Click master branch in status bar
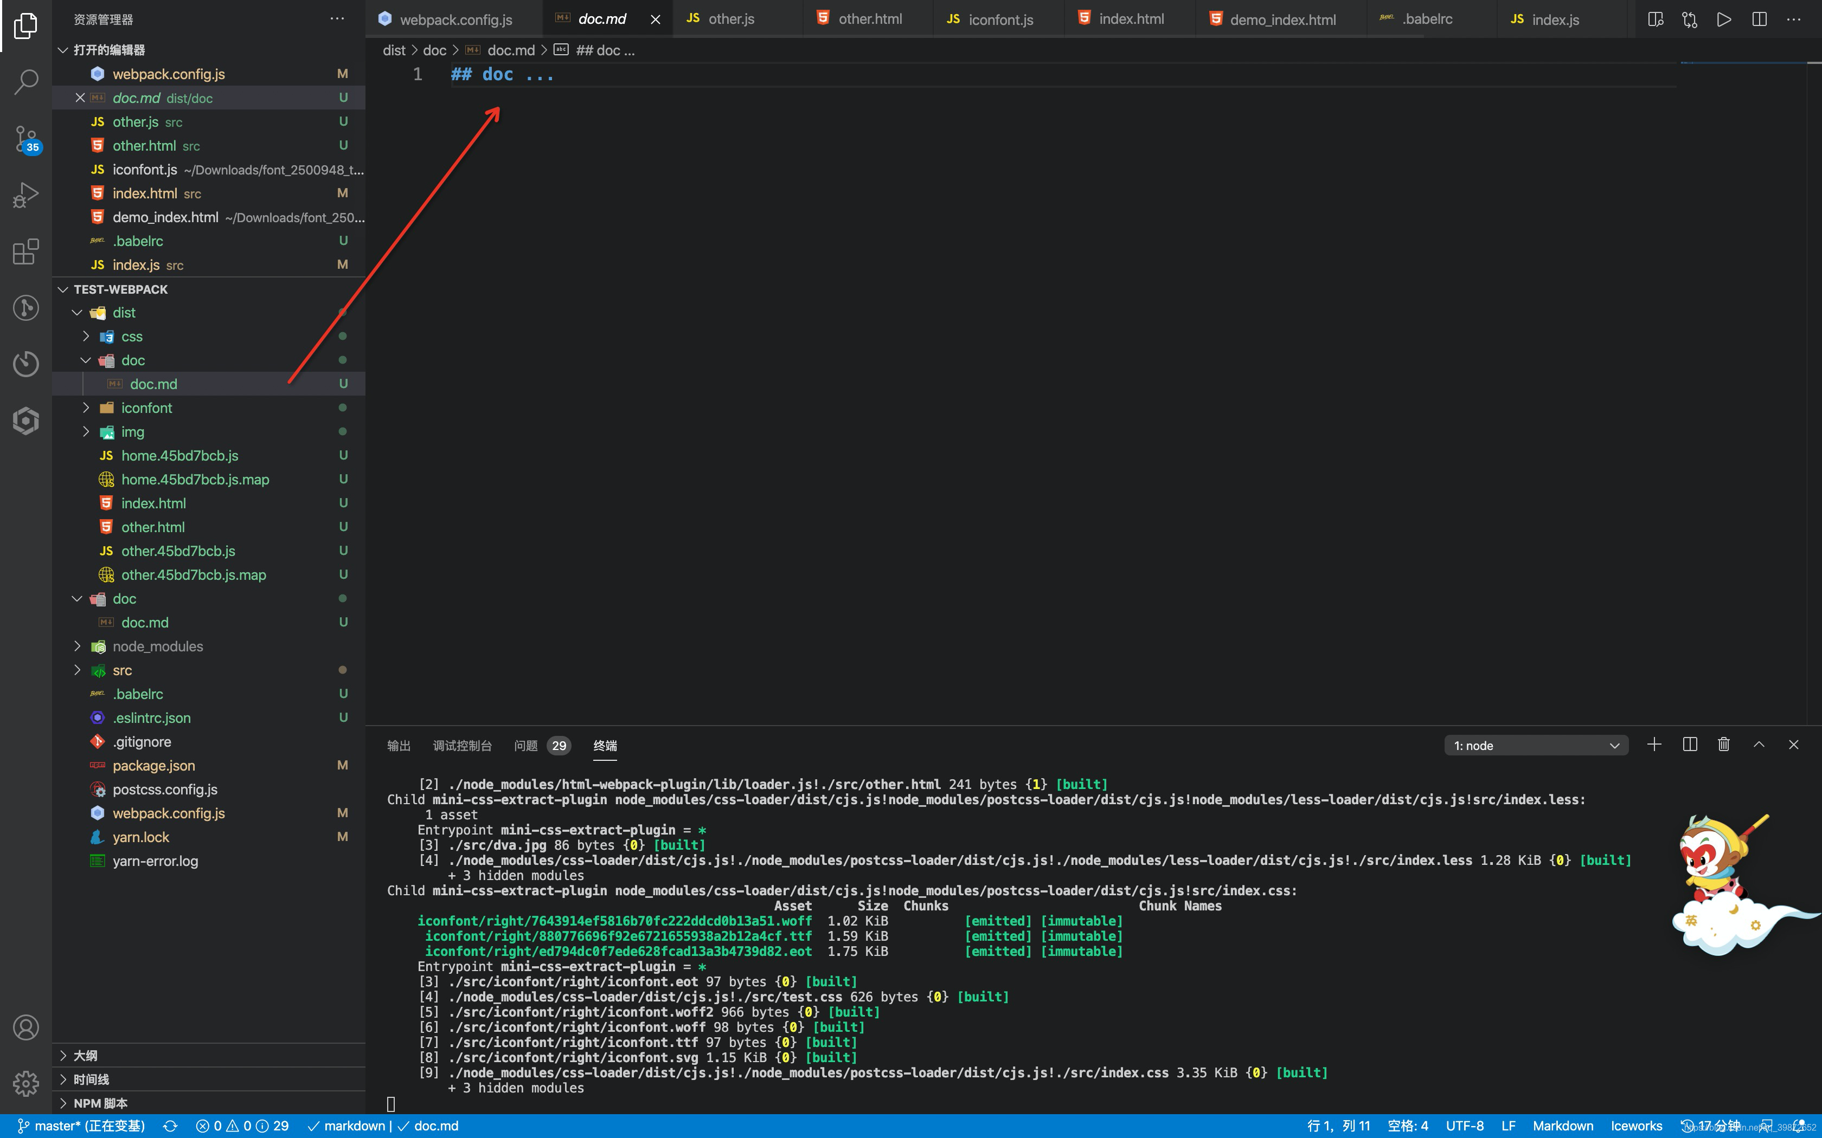This screenshot has height=1138, width=1822. point(81,1126)
